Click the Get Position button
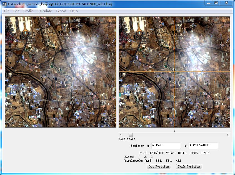This screenshot has width=235, height=175. [159, 166]
